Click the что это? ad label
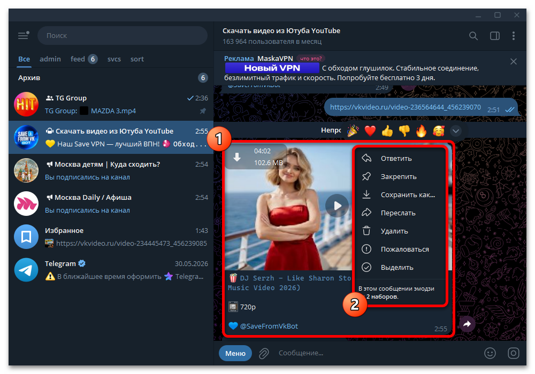 pos(311,59)
